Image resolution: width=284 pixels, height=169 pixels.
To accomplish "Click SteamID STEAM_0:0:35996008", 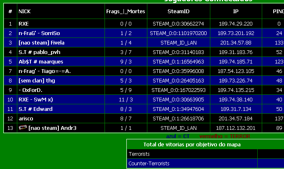I will coord(178,71).
